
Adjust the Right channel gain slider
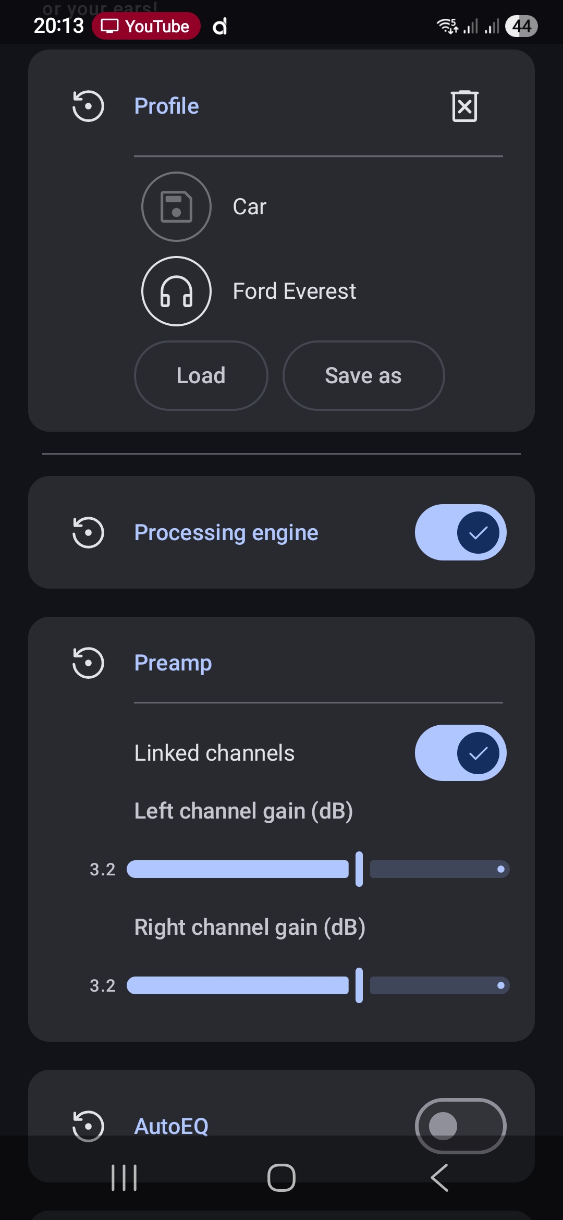(x=359, y=985)
